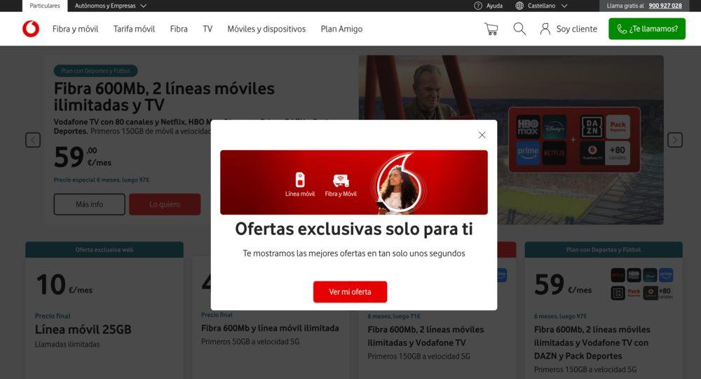Image resolution: width=701 pixels, height=379 pixels.
Task: Go to previous slide with left arrow
Action: [x=33, y=140]
